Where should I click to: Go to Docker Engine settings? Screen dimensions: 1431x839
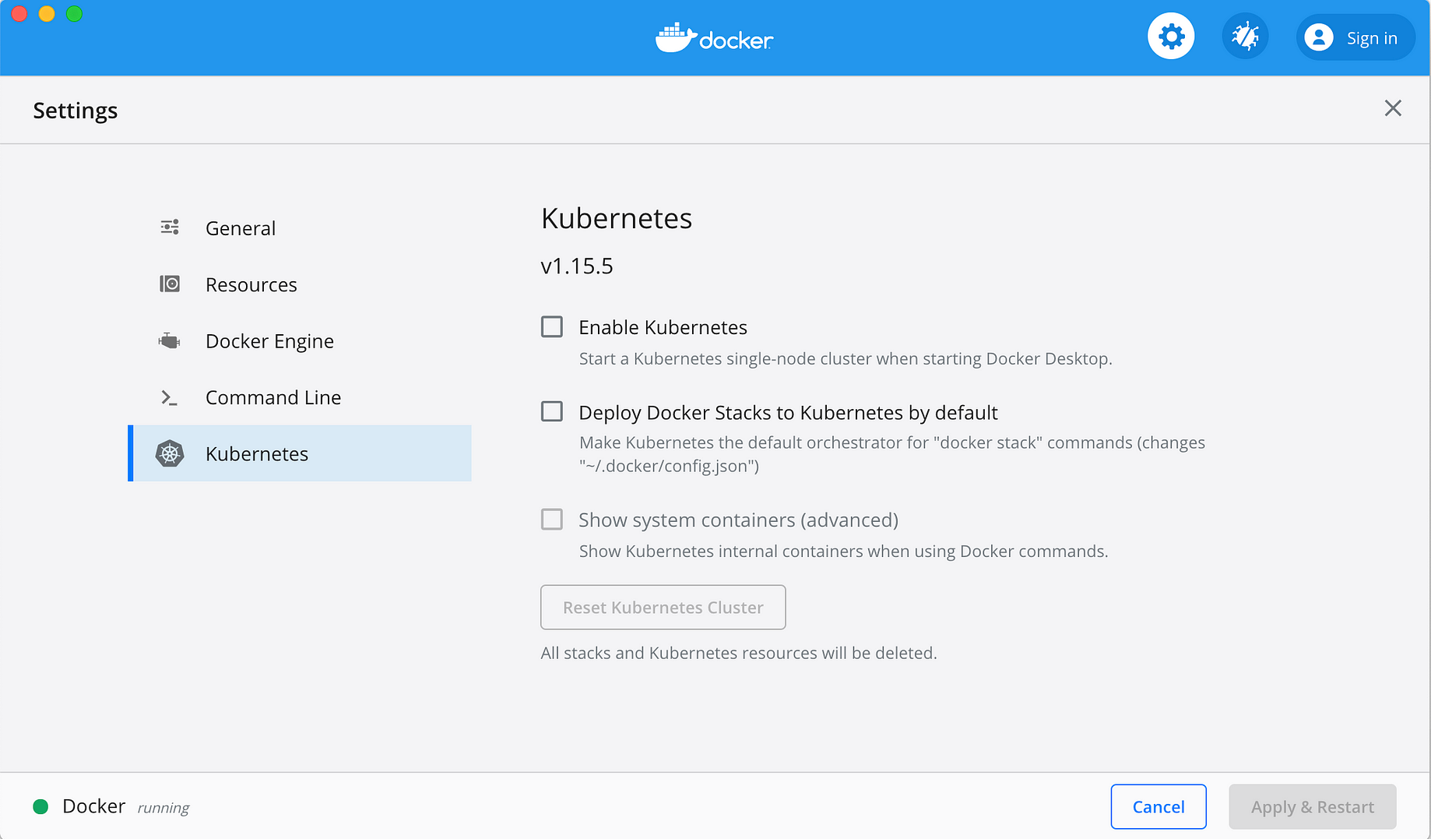pos(300,341)
